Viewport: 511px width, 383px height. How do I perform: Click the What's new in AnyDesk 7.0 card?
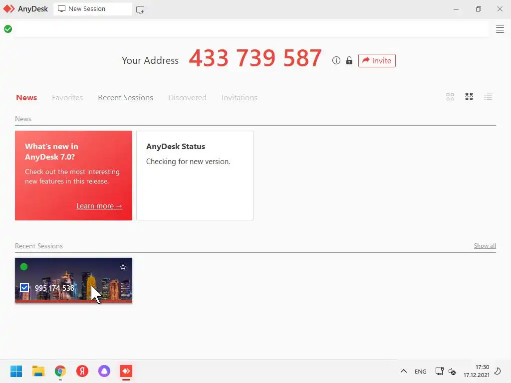74,176
